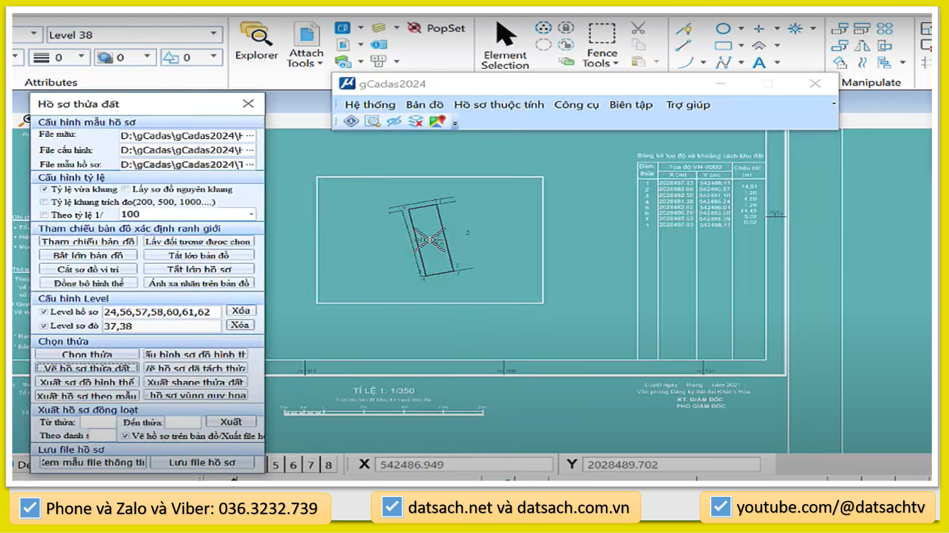Select the Place Circle tool
This screenshot has height=533, width=949.
pyautogui.click(x=723, y=28)
